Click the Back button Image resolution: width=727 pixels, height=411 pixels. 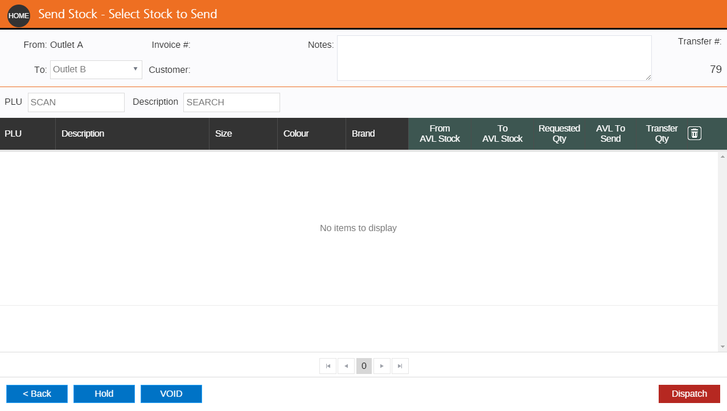click(37, 394)
